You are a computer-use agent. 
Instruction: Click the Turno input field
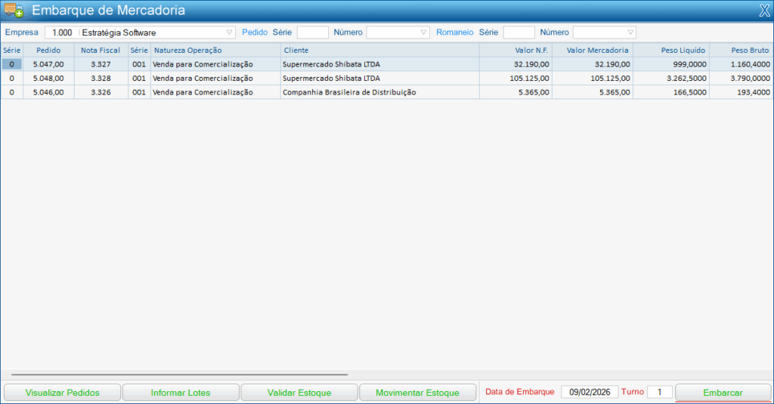[x=659, y=392]
